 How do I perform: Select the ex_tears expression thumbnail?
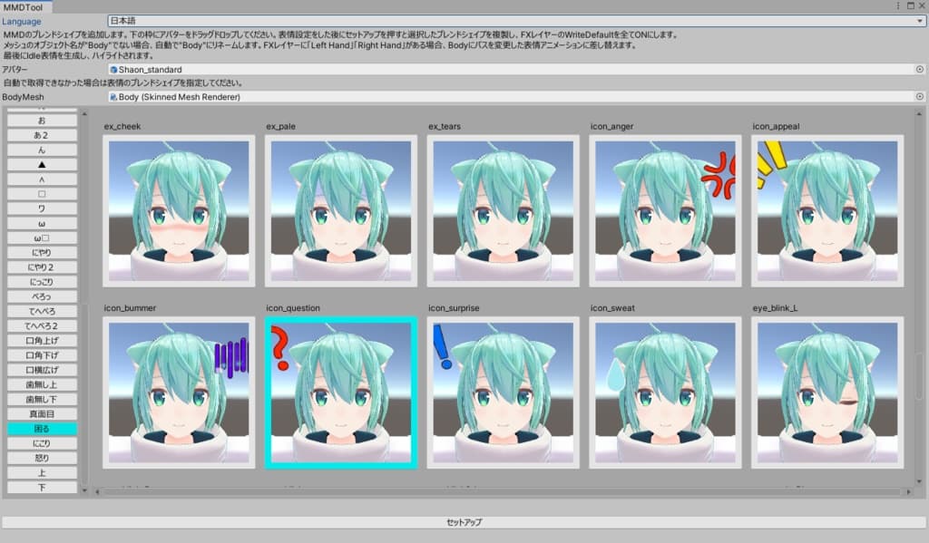point(504,210)
